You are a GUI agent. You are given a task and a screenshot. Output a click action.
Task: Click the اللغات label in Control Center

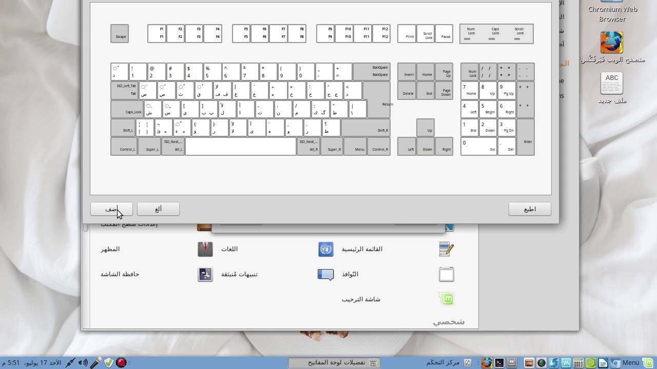point(229,249)
